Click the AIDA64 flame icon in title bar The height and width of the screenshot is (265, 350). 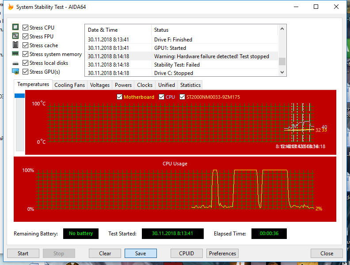tap(11, 7)
